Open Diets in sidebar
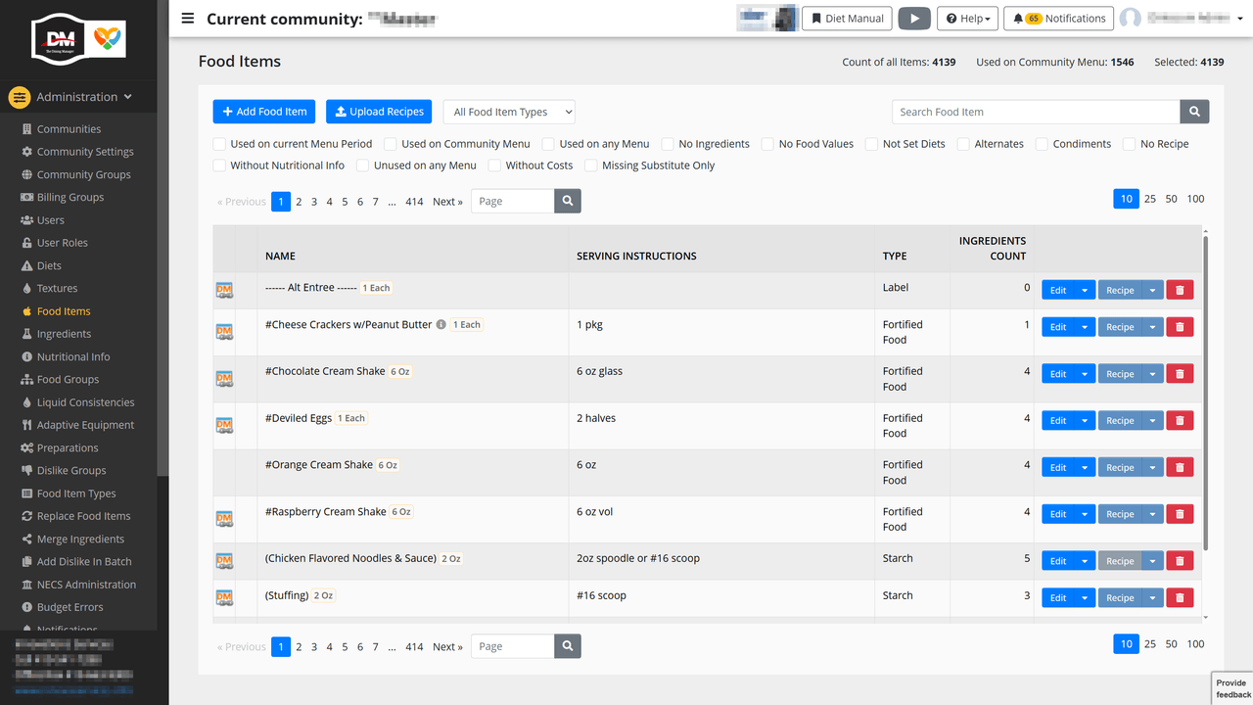 click(49, 265)
